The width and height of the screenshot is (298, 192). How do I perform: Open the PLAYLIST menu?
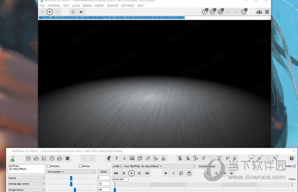pyautogui.click(x=112, y=6)
